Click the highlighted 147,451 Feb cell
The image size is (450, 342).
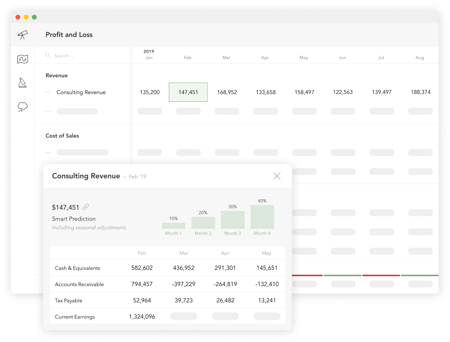coord(188,92)
